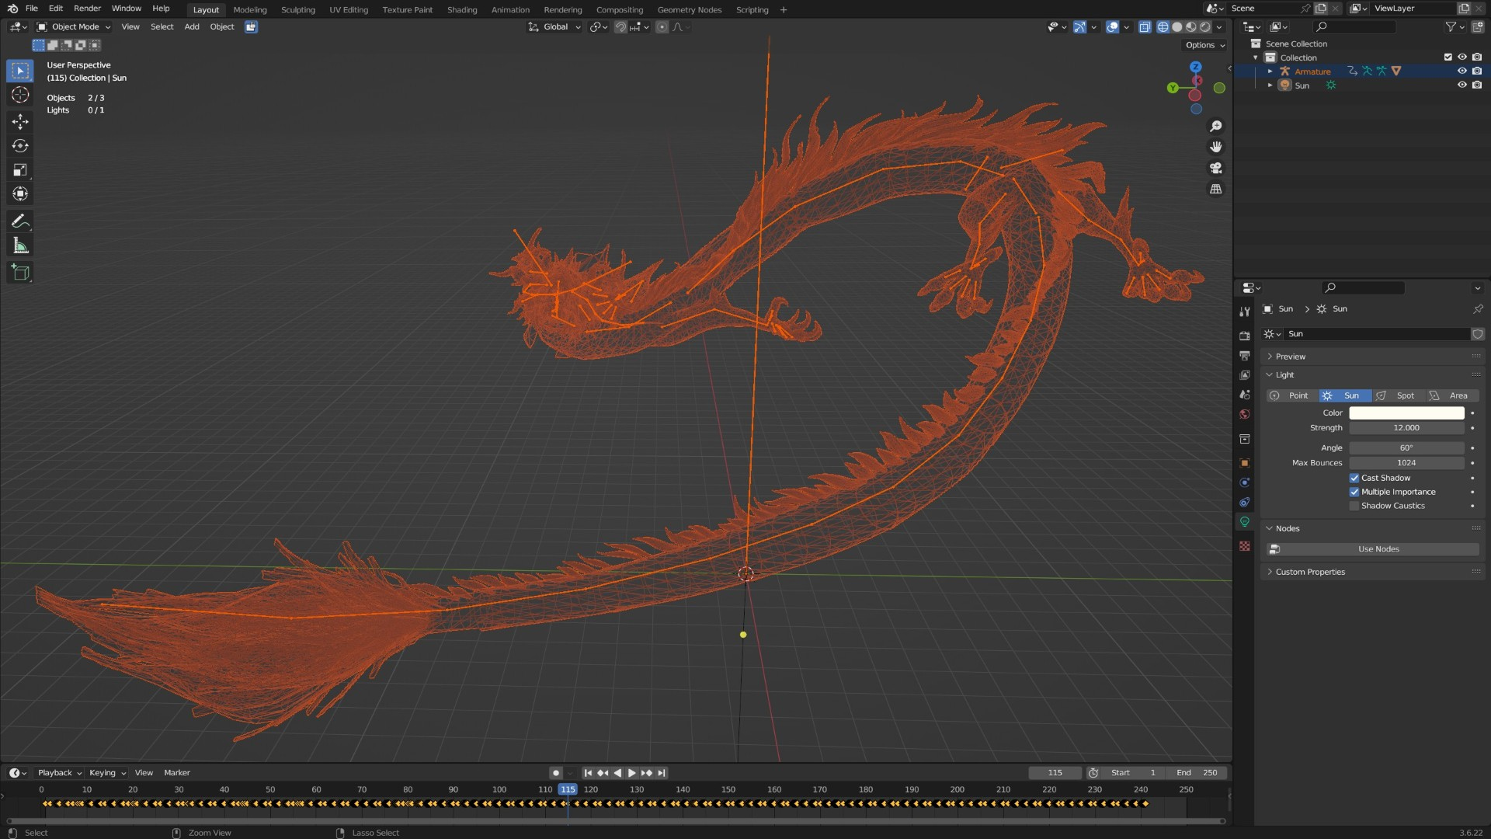Activate the Add Cube tool
The height and width of the screenshot is (839, 1491).
20,273
